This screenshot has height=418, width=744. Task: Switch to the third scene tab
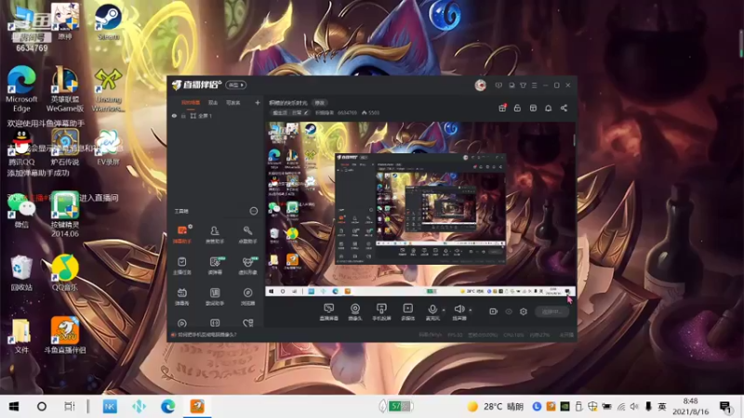click(233, 103)
